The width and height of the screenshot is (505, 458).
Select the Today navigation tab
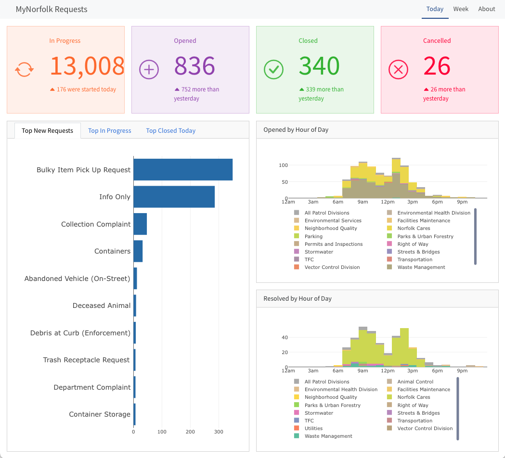(x=435, y=9)
